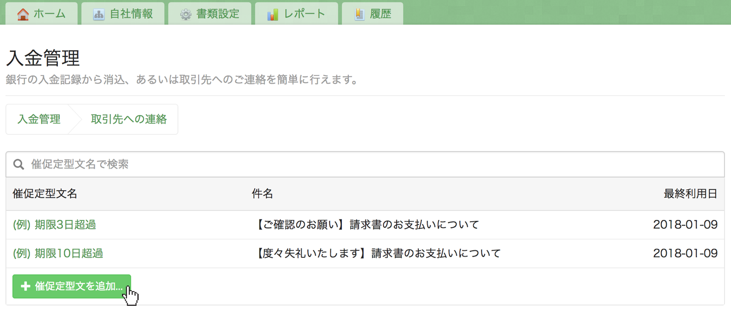
Task: Click the 2018-01-09 date in the 期限3日超過 row
Action: coord(685,225)
